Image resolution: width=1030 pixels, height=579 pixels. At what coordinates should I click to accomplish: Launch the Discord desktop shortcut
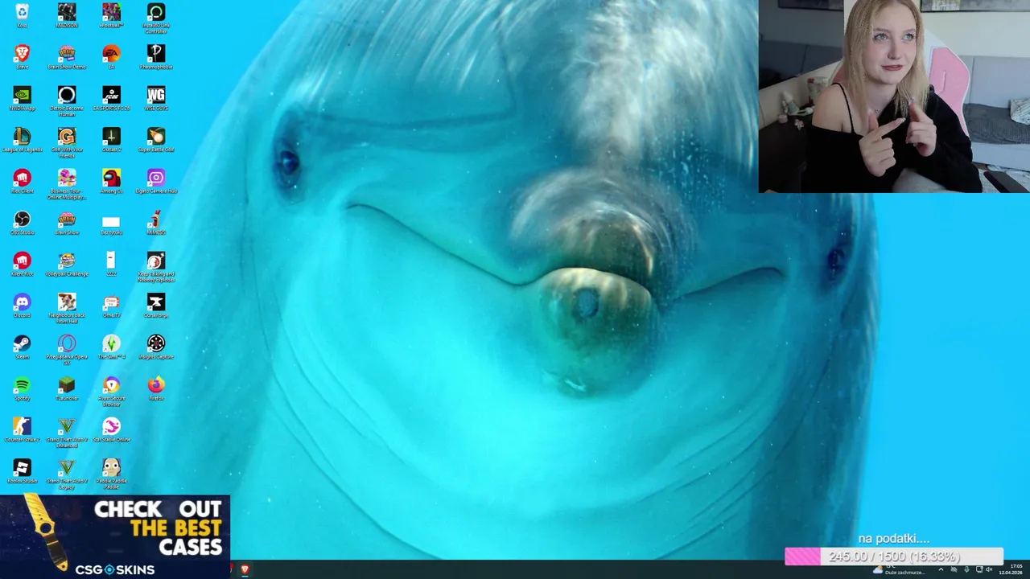pos(22,306)
